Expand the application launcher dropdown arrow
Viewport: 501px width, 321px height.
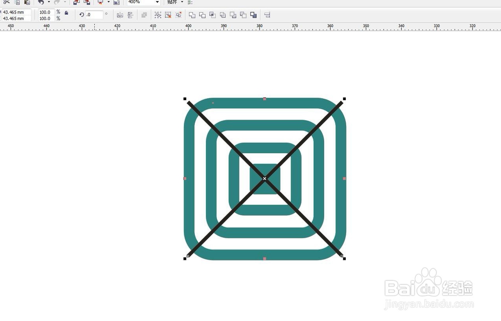coord(109,2)
